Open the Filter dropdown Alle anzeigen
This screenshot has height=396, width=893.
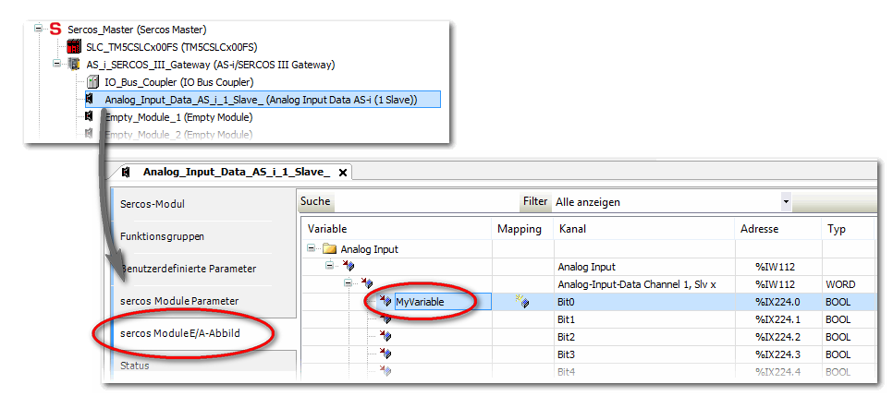[x=672, y=201]
